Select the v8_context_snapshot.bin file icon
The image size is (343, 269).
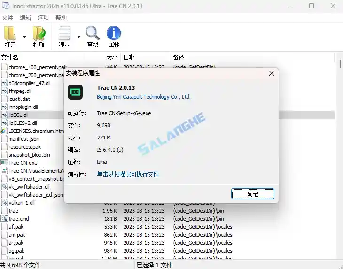click(x=4, y=179)
